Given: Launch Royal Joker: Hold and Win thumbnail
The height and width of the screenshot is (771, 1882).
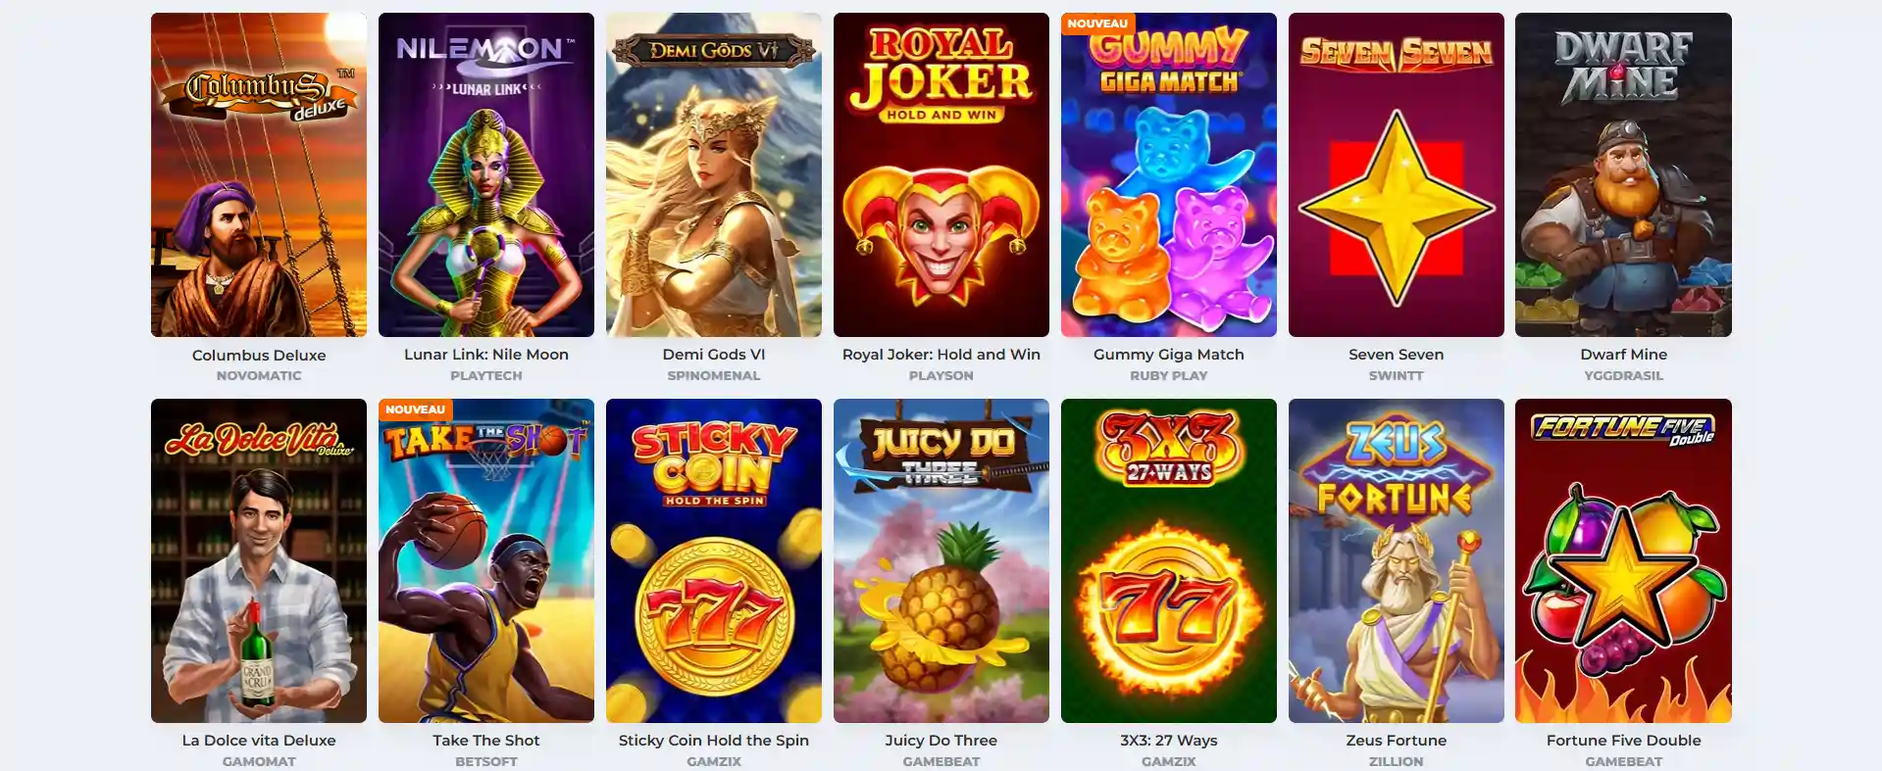Looking at the screenshot, I should click(941, 174).
